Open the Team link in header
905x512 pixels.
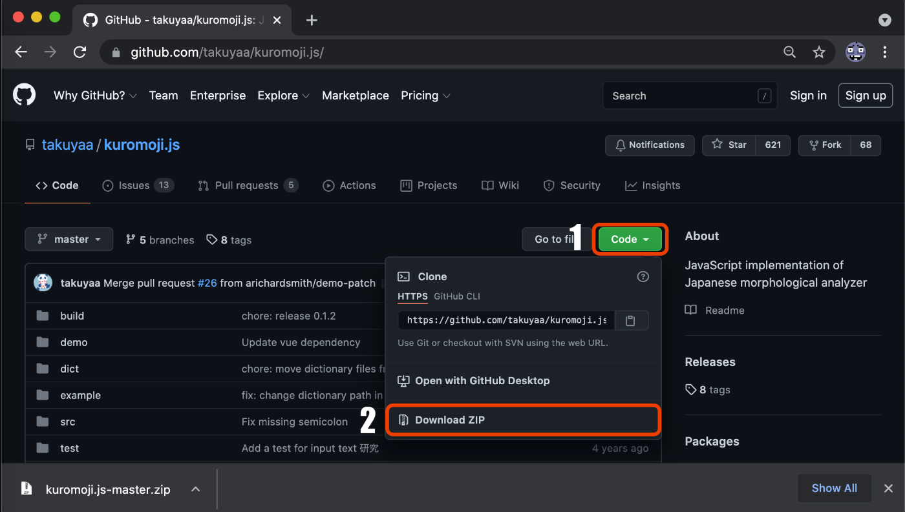tap(164, 96)
